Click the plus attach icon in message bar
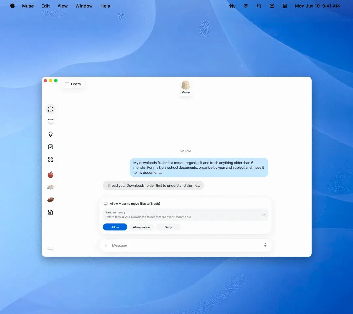Screen dimensions: 353x314 tap(106, 245)
